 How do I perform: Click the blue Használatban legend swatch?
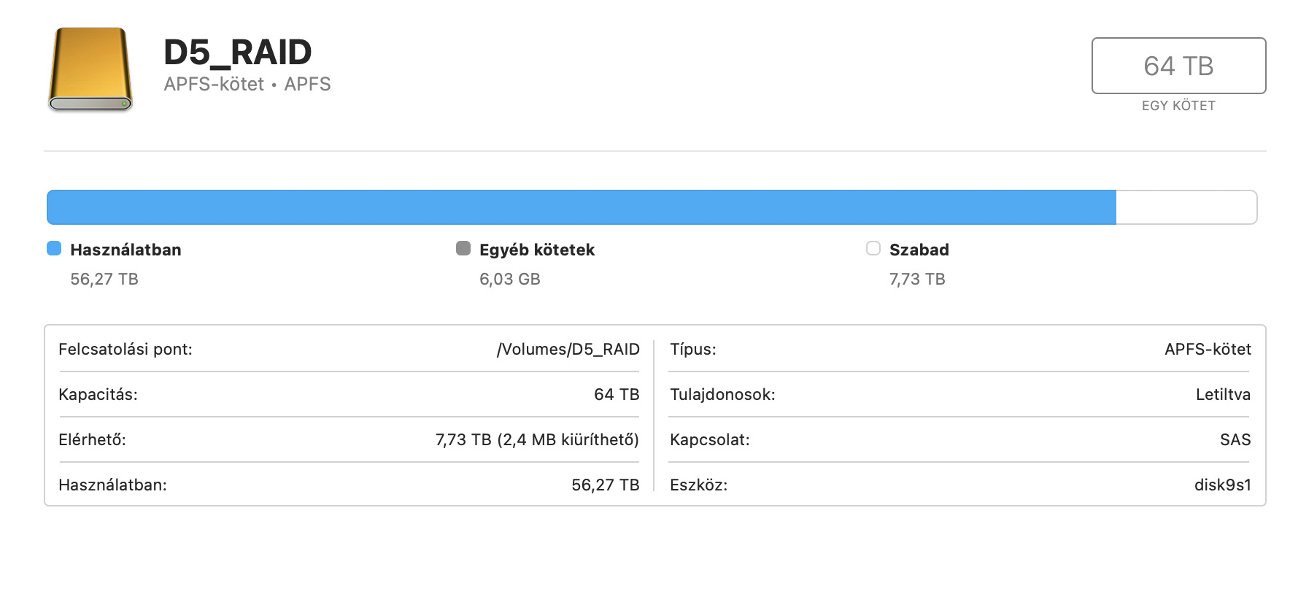[54, 248]
